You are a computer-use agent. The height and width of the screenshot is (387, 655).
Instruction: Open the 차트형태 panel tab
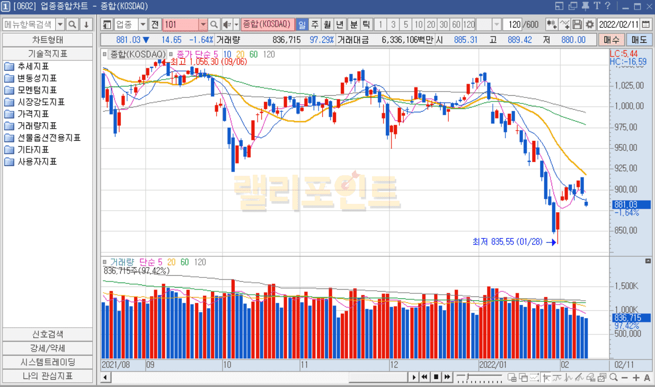48,40
